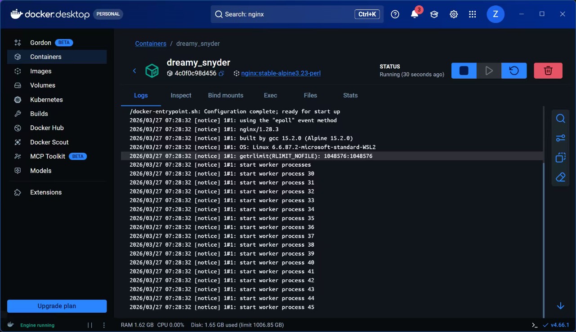The height and width of the screenshot is (332, 576).
Task: Click the PERSONAL plan badge
Action: pyautogui.click(x=108, y=14)
